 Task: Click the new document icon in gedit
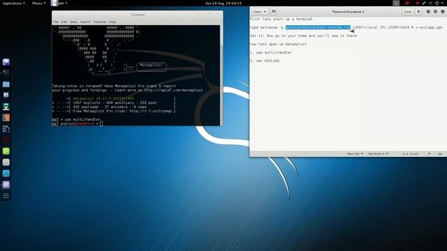tap(274, 12)
